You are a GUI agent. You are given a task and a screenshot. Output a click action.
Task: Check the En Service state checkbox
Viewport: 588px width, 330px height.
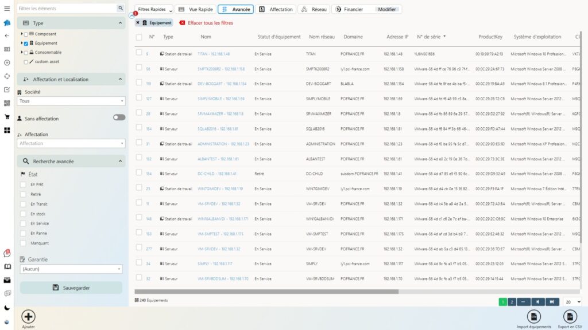pos(24,223)
